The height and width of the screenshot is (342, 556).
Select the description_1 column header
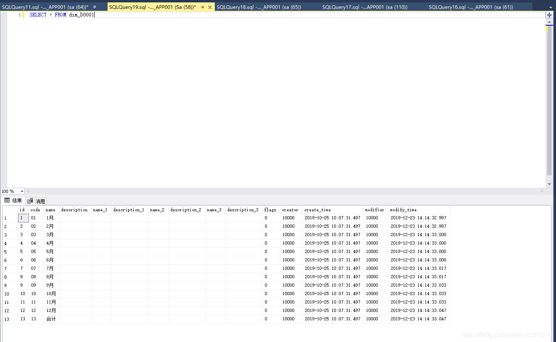[x=130, y=210]
